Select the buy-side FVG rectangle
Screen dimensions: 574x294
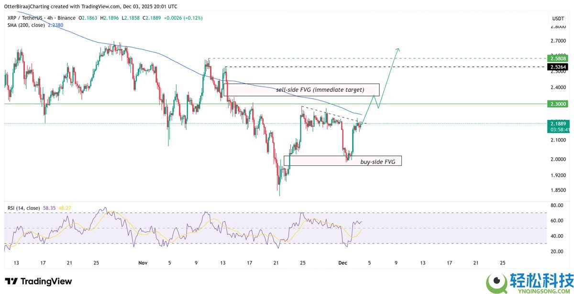(342, 161)
